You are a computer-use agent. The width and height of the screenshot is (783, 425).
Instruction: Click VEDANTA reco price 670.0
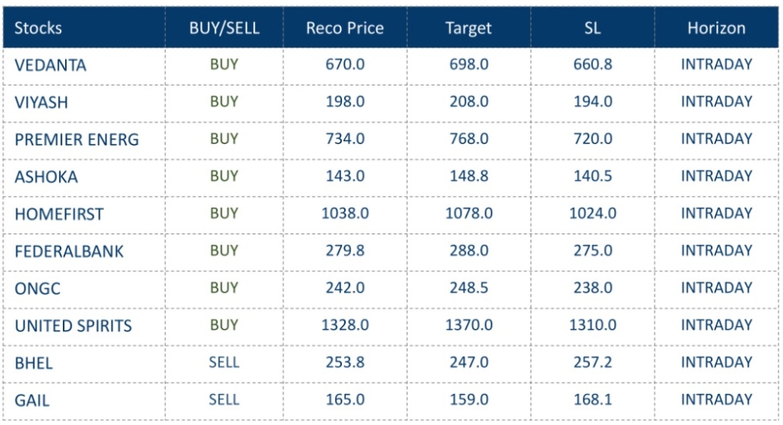pyautogui.click(x=345, y=64)
